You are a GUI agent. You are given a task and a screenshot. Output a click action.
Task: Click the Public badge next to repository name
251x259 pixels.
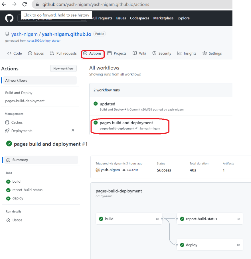coord(100,34)
